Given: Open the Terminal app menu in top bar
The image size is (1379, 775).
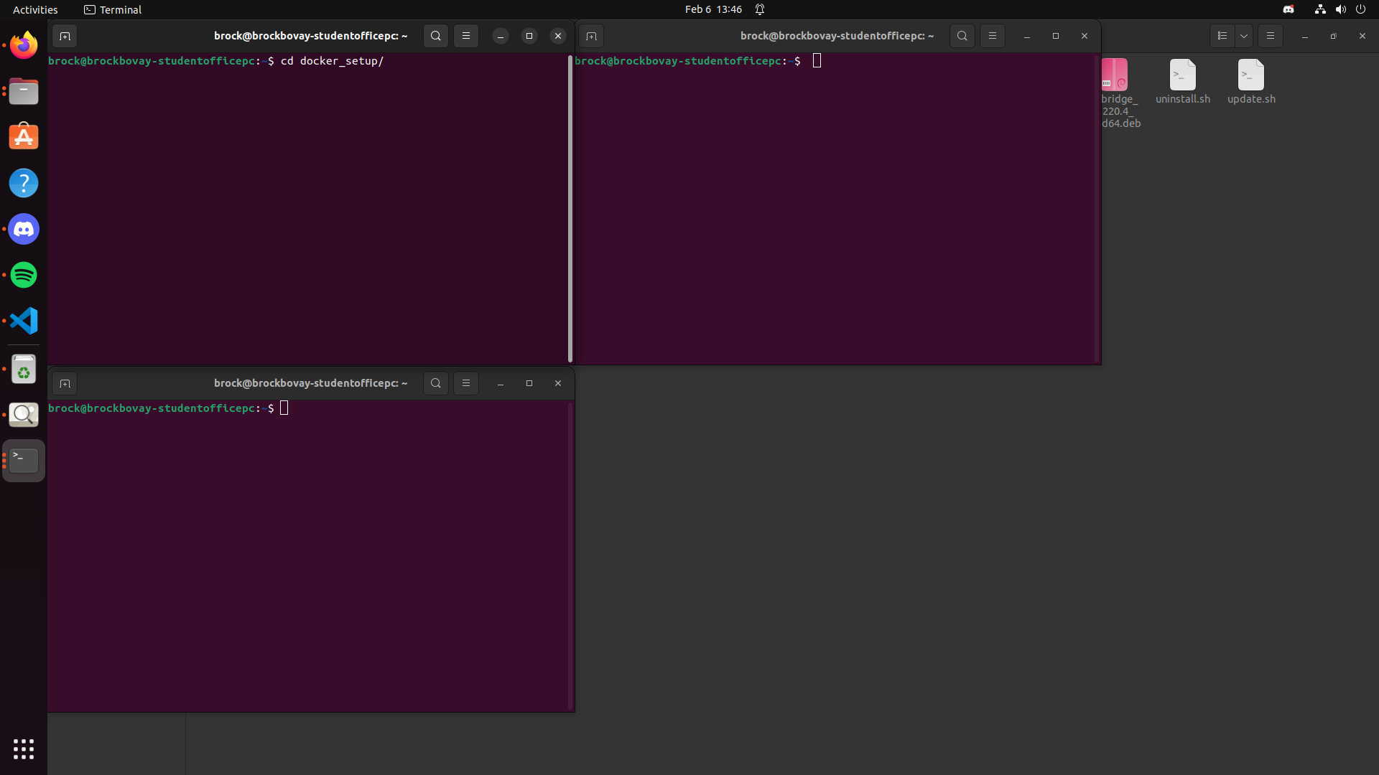Looking at the screenshot, I should pyautogui.click(x=113, y=9).
